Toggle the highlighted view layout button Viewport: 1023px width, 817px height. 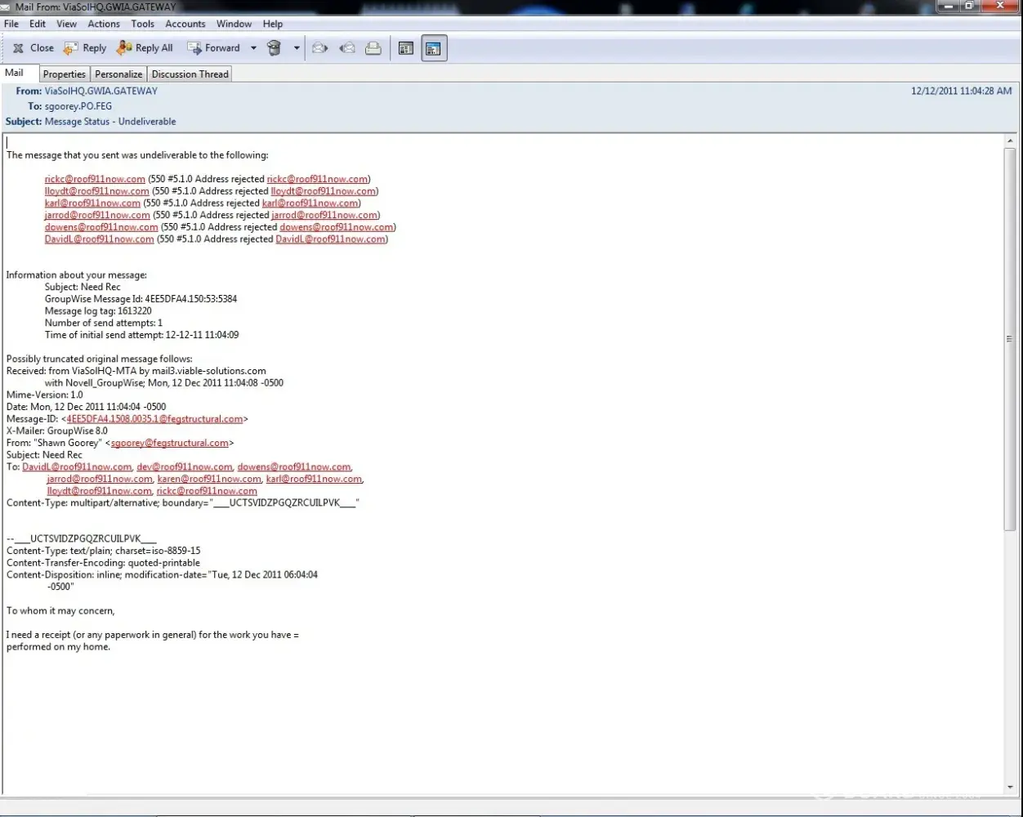click(x=434, y=49)
